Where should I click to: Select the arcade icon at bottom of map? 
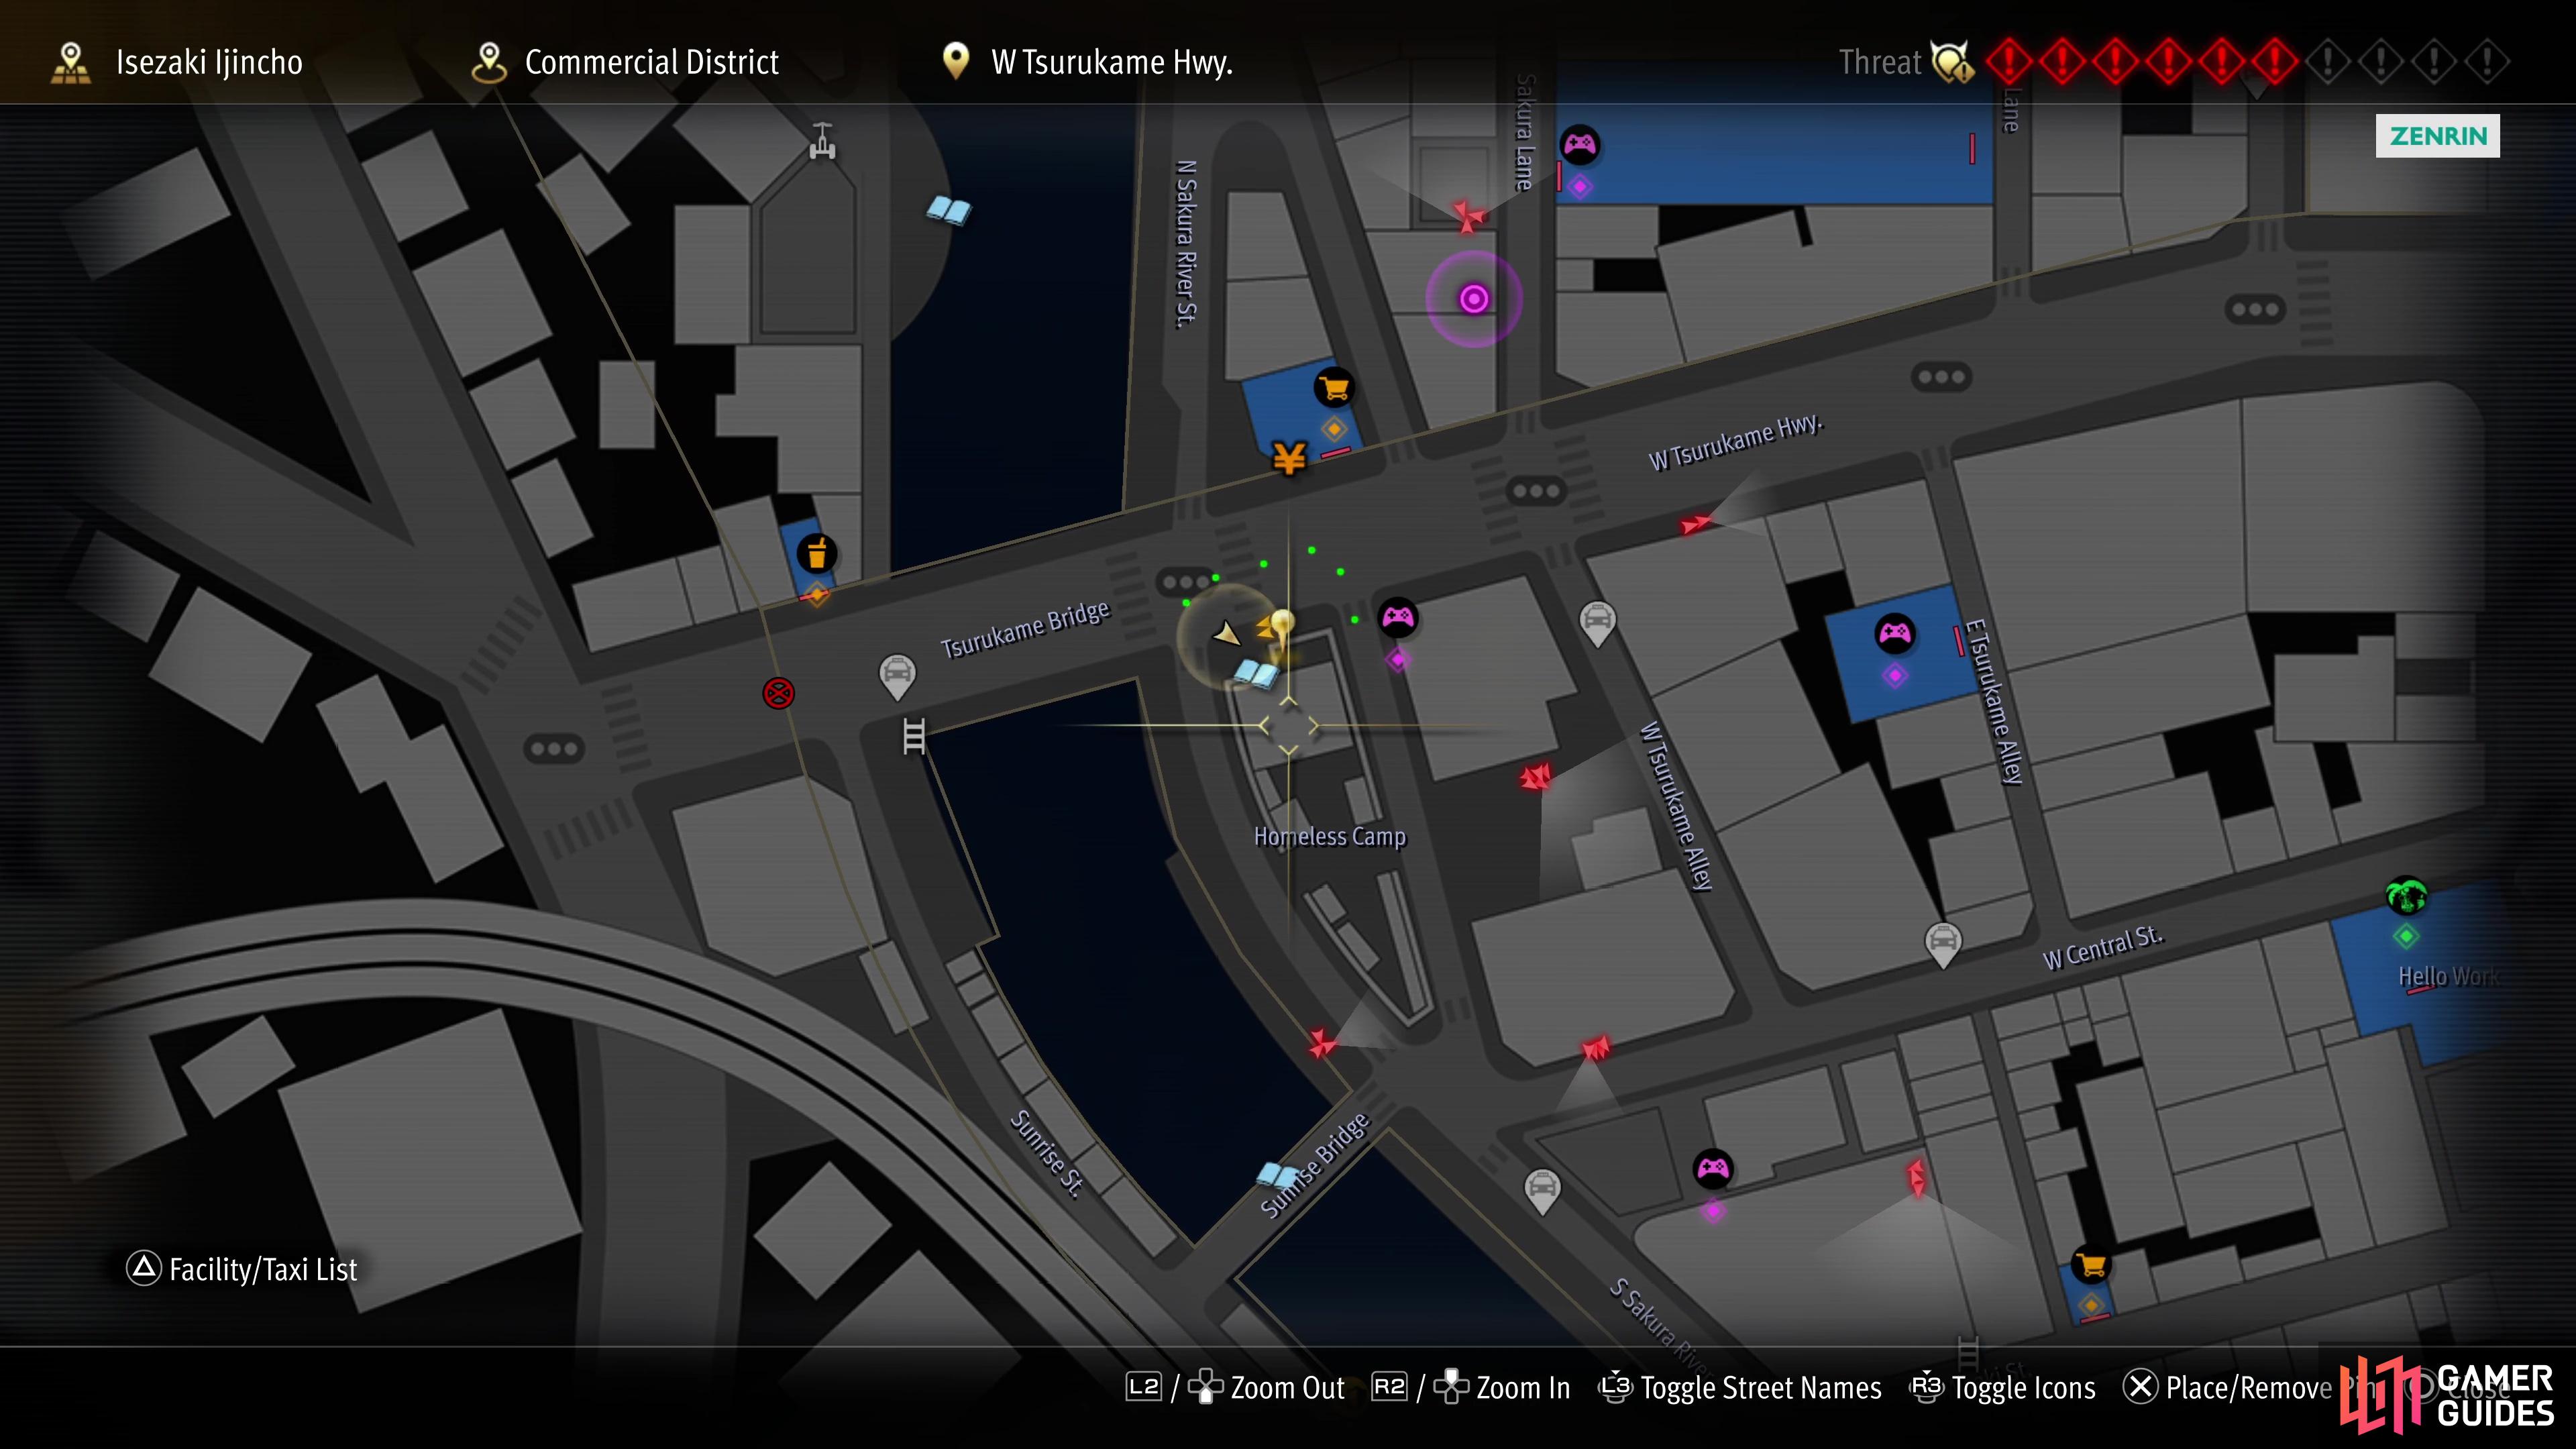pyautogui.click(x=1712, y=1168)
